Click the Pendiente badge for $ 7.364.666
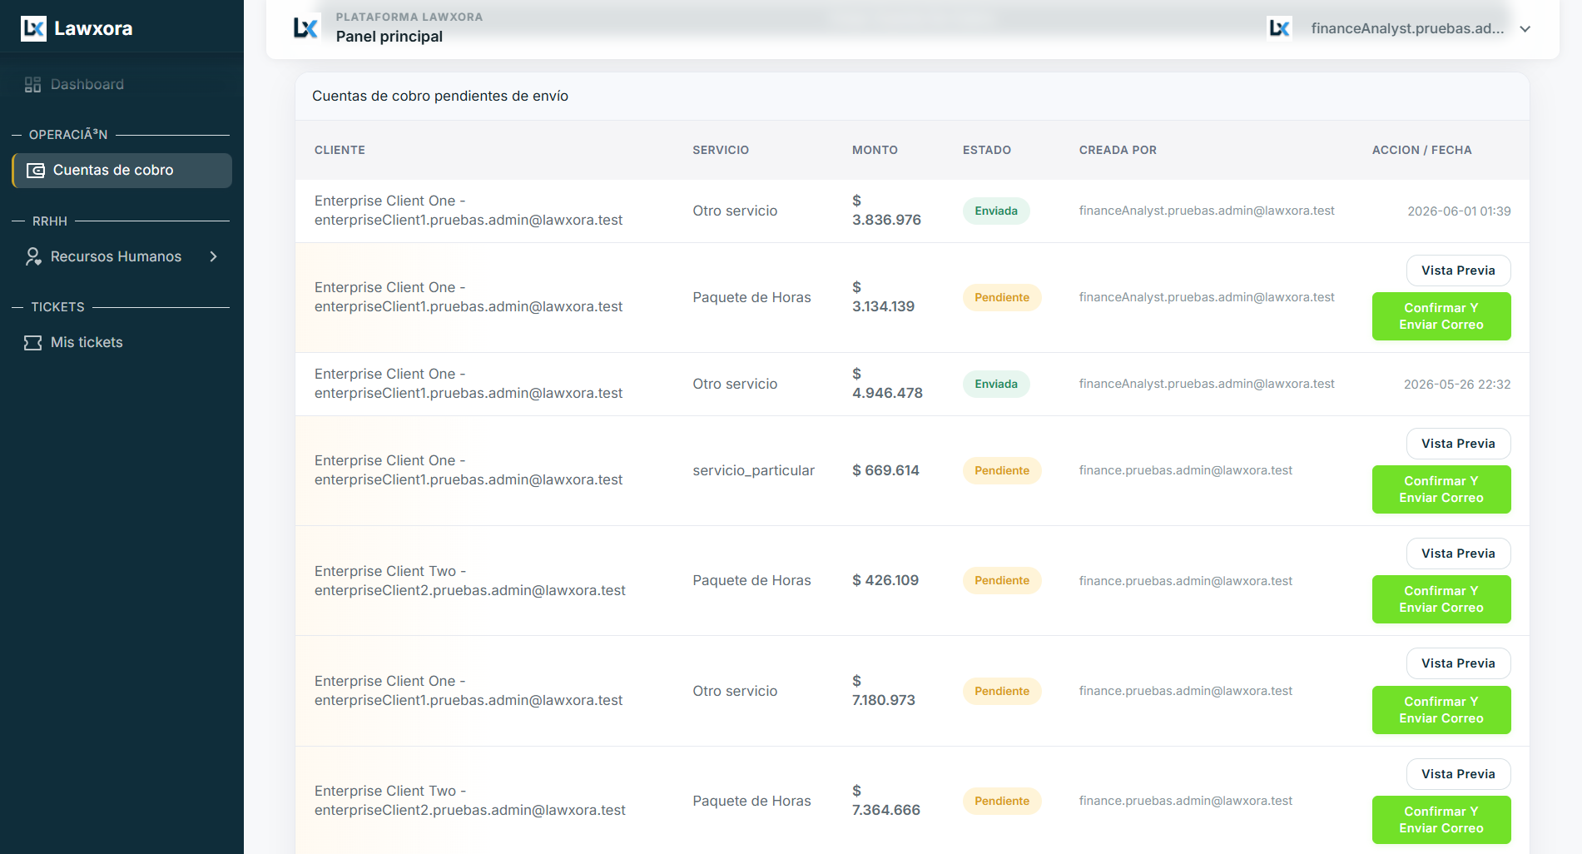Screen dimensions: 1582x854 1002,801
